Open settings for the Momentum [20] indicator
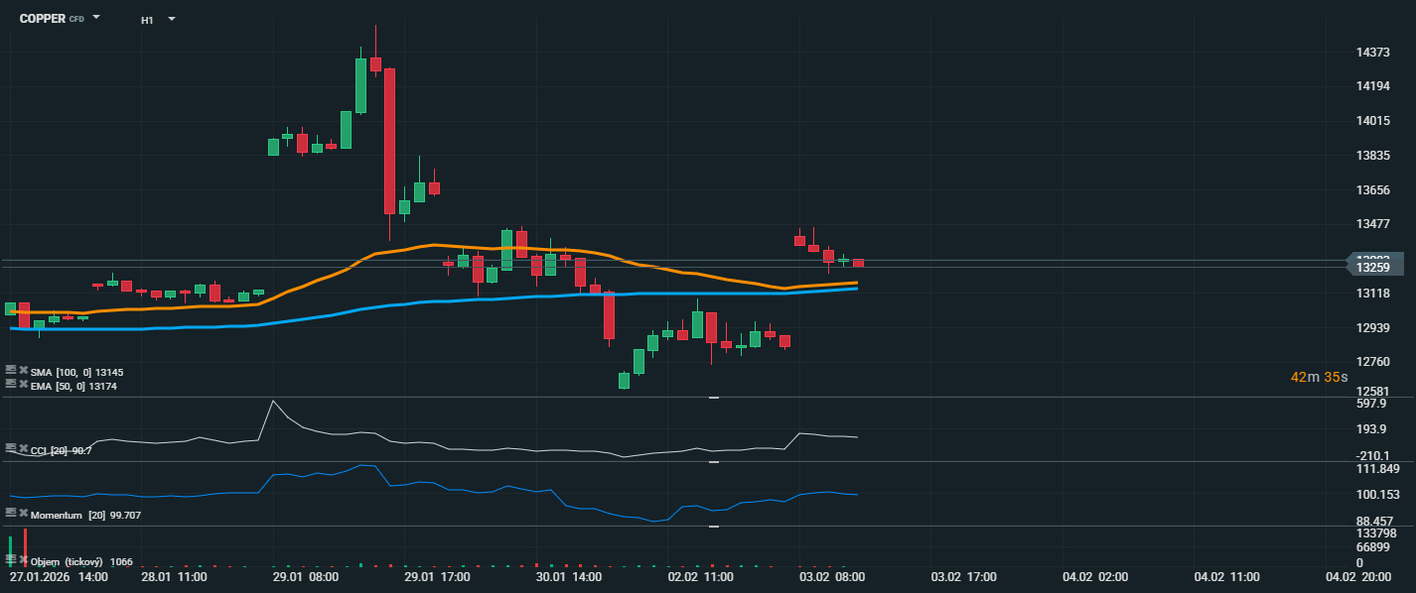This screenshot has height=593, width=1416. [x=10, y=513]
